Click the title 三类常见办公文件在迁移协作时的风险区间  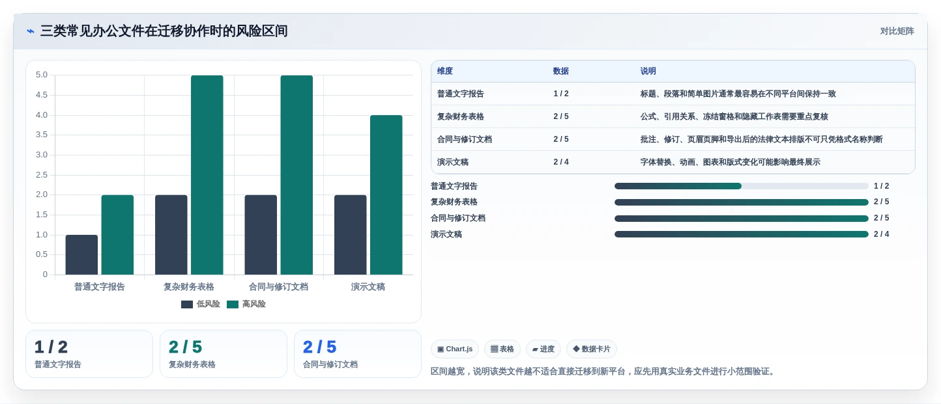(164, 31)
